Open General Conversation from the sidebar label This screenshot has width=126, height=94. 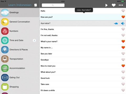(20, 22)
